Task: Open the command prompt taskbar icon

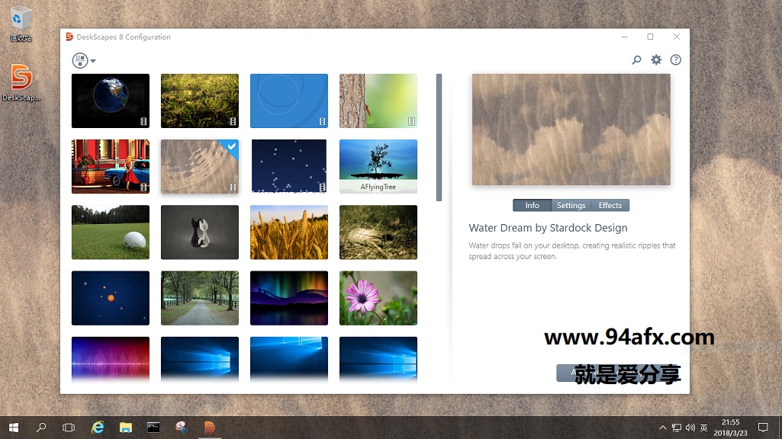Action: (x=153, y=428)
